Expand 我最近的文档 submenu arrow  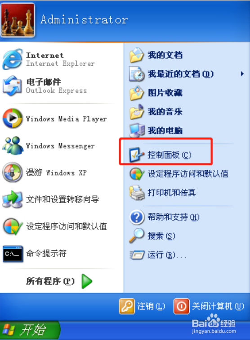coord(242,74)
